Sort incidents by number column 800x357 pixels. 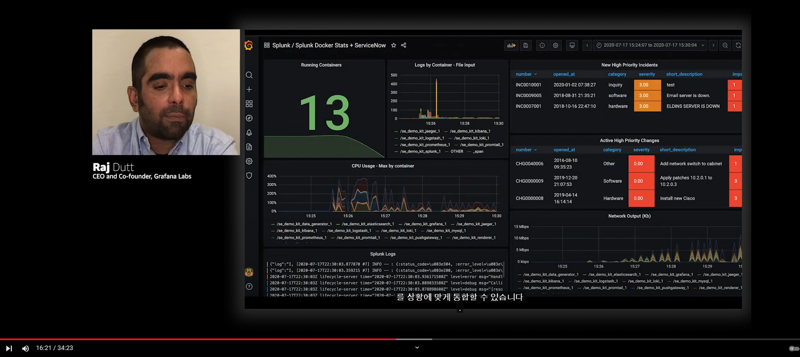(526, 74)
